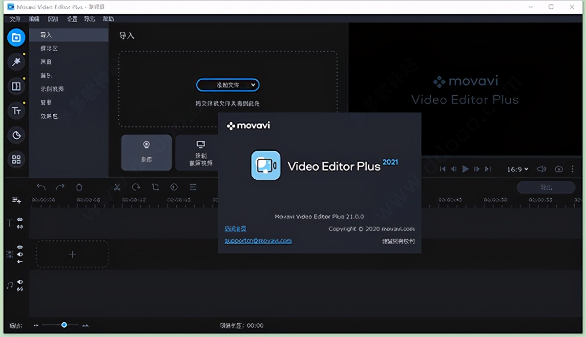Click the Add Track icon
The height and width of the screenshot is (337, 586).
[x=17, y=200]
